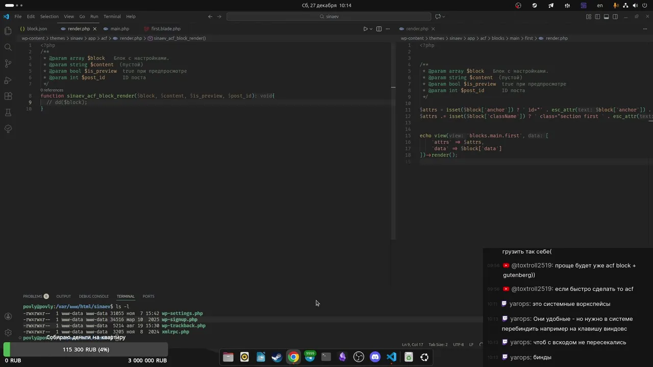Open the Accounts icon in activity bar
Image resolution: width=653 pixels, height=367 pixels.
click(x=8, y=317)
